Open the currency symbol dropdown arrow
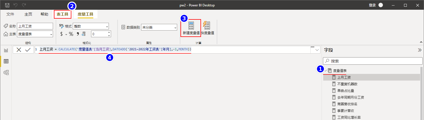Image resolution: width=424 pixels, height=120 pixels. tap(66, 34)
